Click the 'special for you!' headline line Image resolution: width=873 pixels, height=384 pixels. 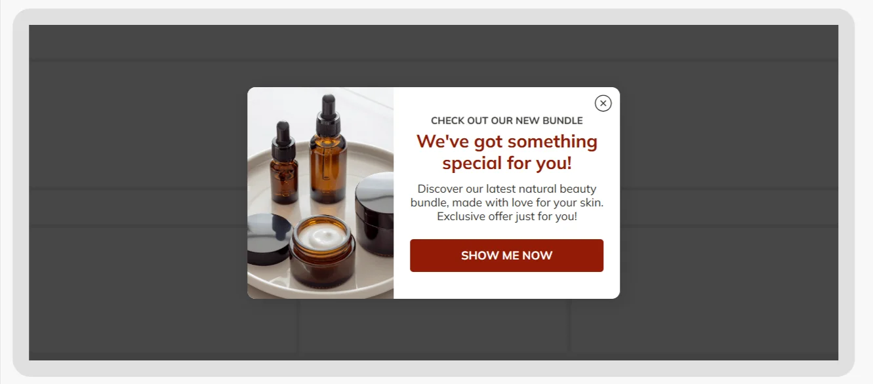coord(506,163)
